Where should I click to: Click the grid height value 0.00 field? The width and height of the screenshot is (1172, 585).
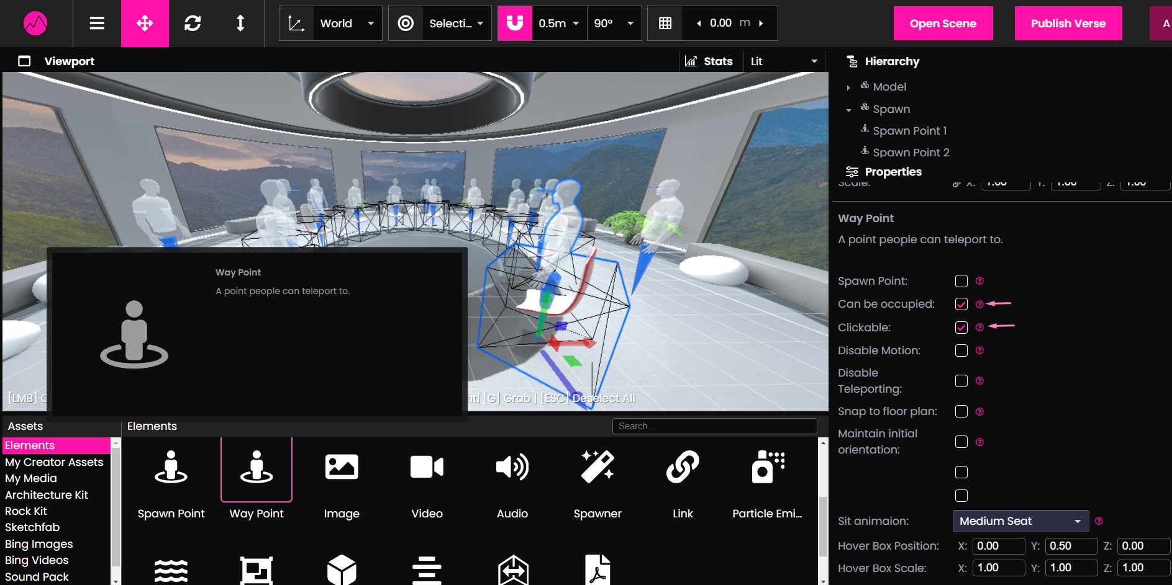720,23
